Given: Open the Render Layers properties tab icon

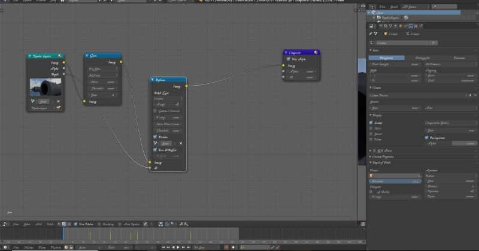Looking at the screenshot, I should pyautogui.click(x=386, y=26).
